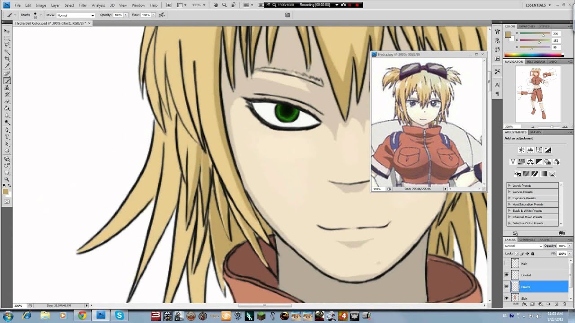Open layer blend mode dropdown
Viewport: 575px width, 323px height.
524,246
